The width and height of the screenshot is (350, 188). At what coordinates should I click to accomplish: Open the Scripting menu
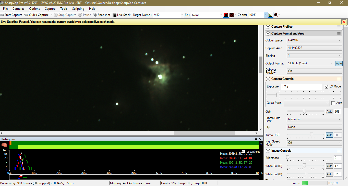(x=78, y=9)
